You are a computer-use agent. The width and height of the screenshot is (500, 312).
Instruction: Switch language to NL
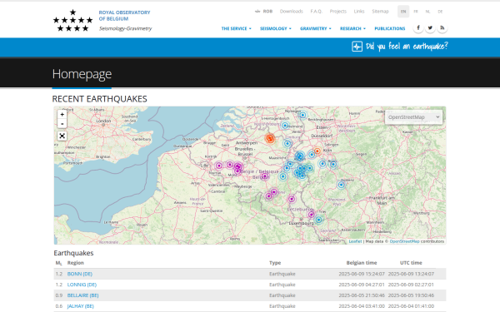click(x=427, y=12)
